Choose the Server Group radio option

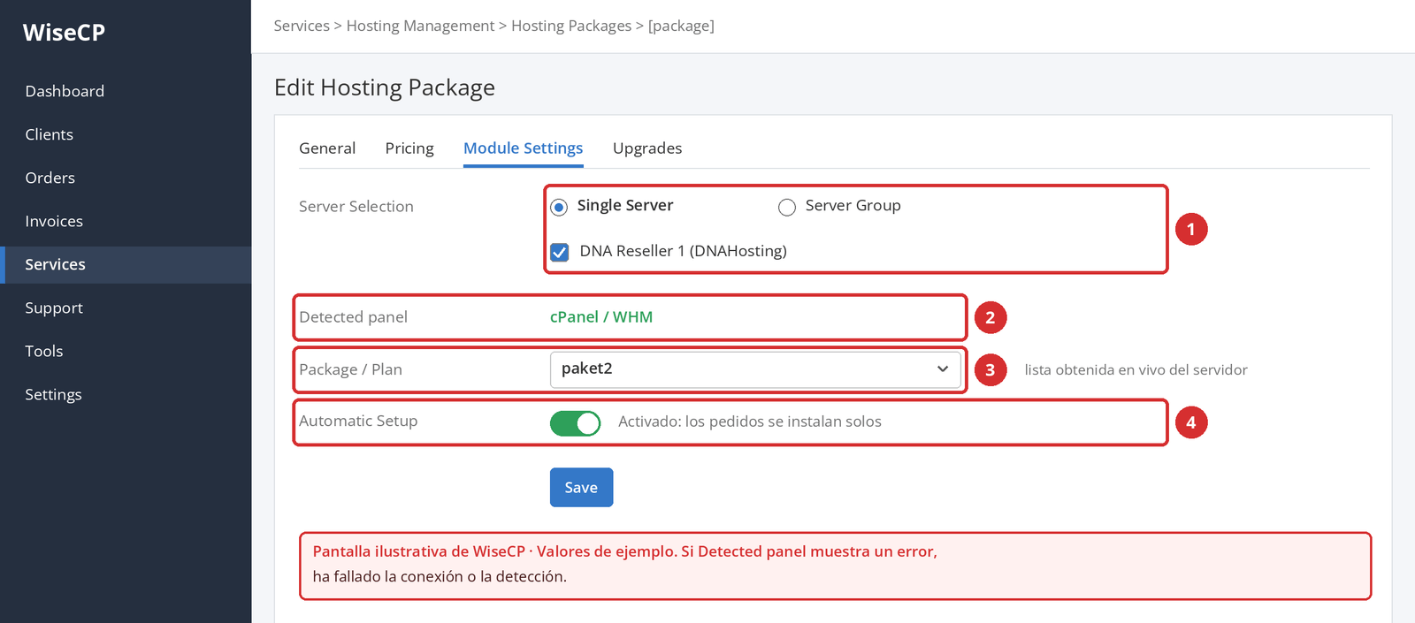click(x=787, y=207)
